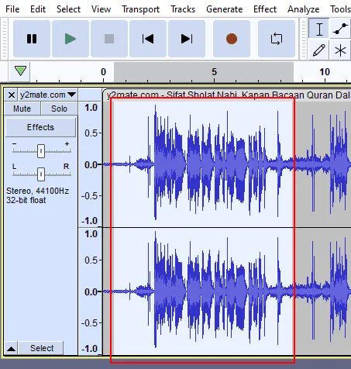Open the Analyze menu
Screen dimensions: 351x369
[303, 9]
